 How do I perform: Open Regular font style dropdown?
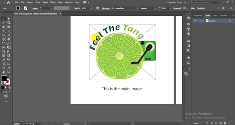tap(156, 8)
